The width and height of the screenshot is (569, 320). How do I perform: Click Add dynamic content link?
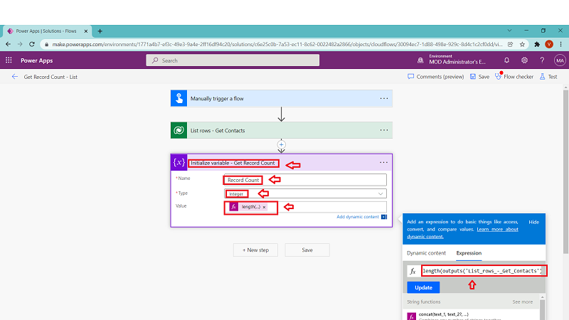[x=358, y=217]
